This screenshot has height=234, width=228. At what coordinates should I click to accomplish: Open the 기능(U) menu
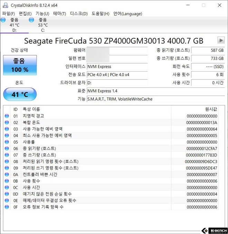(42, 14)
